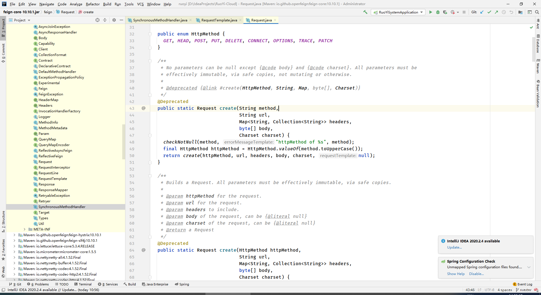Run with Coverage shield icon
Screen dimensions: 541x295
[445, 12]
